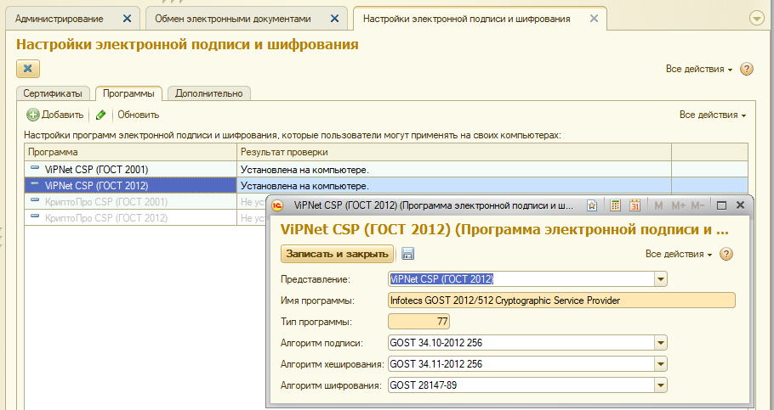
Task: Open calculator icon in dialog title bar
Action: (615, 205)
